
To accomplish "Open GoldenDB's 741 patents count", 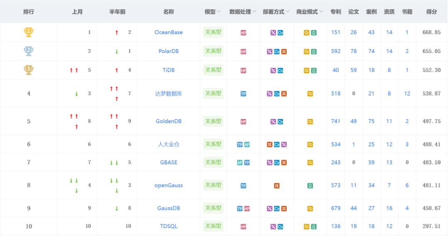I will click(x=336, y=121).
